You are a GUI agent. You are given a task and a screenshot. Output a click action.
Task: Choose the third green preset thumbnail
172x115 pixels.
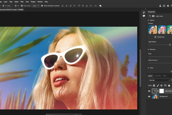[169, 30]
